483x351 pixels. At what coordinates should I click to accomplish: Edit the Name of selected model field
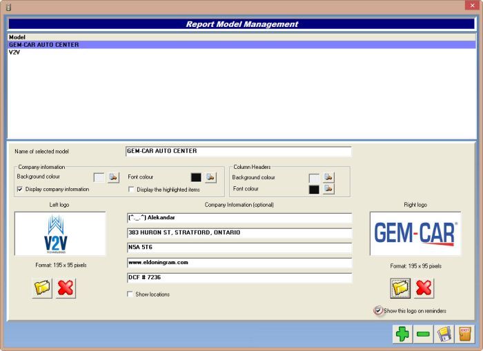(239, 151)
